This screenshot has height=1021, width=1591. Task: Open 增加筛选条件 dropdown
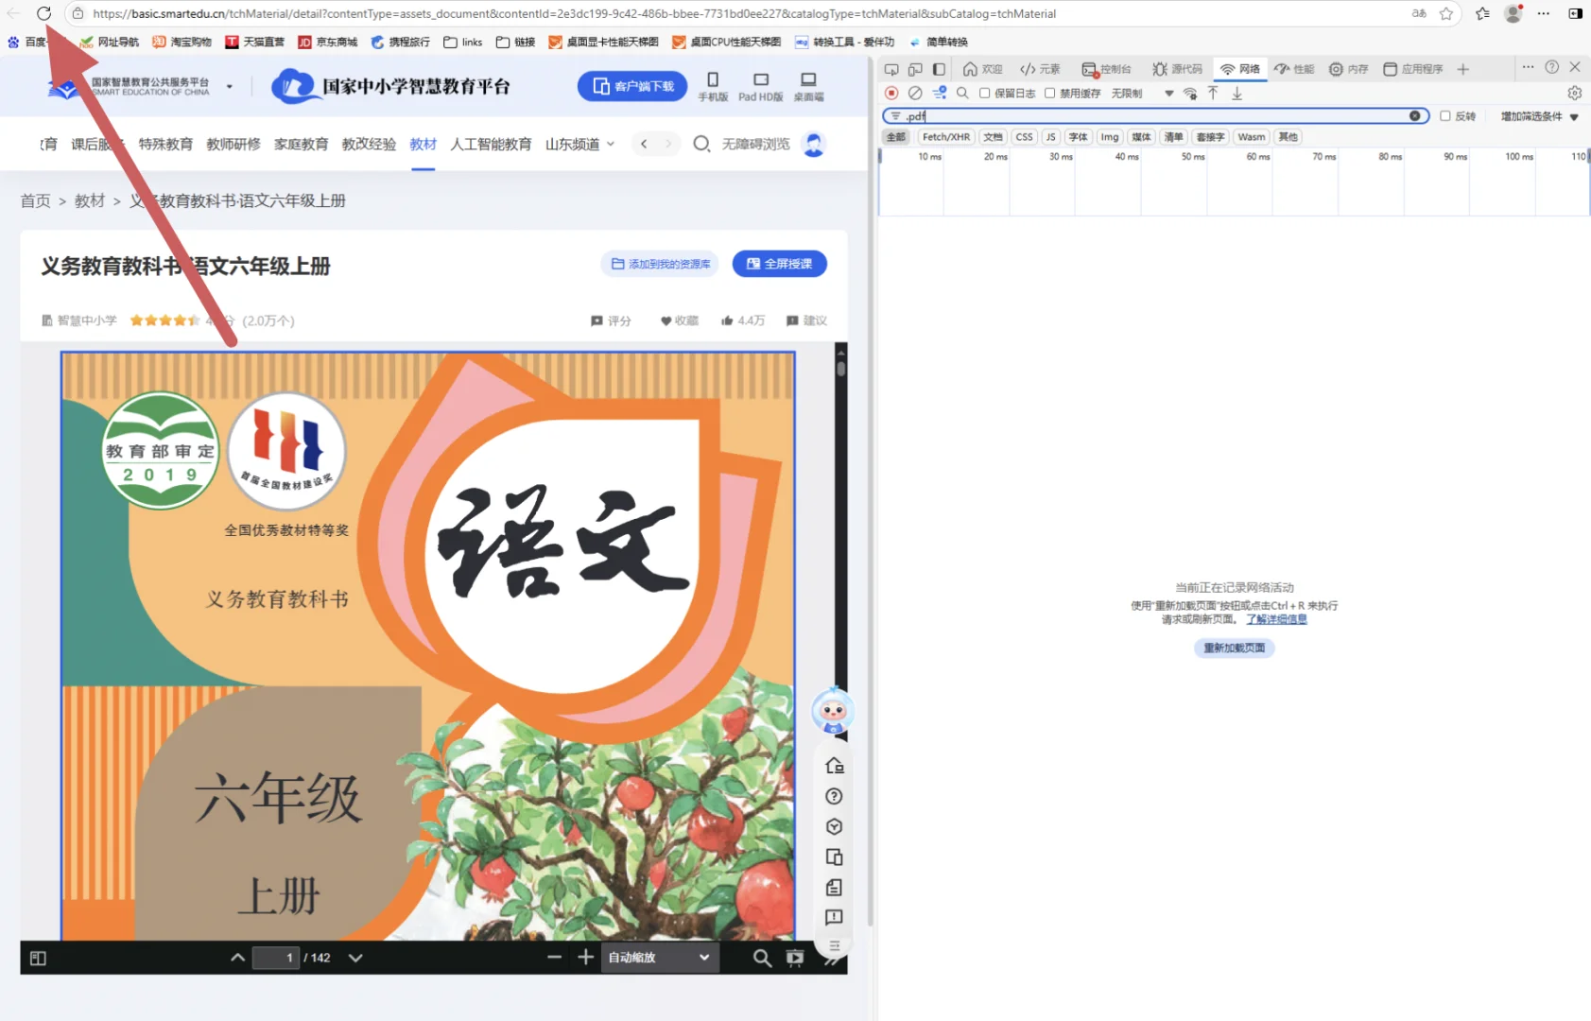pyautogui.click(x=1539, y=116)
